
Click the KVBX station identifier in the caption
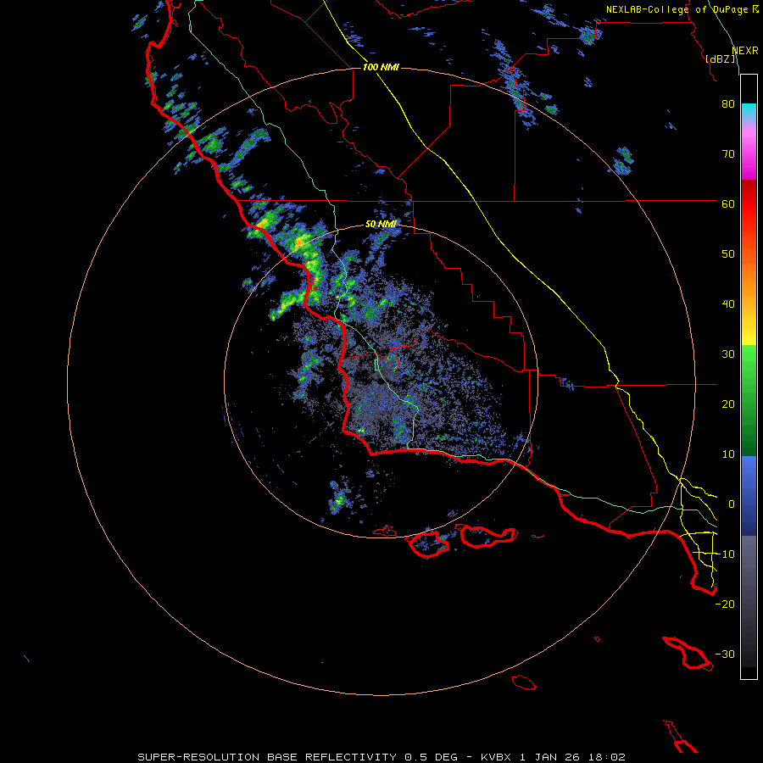tap(496, 757)
